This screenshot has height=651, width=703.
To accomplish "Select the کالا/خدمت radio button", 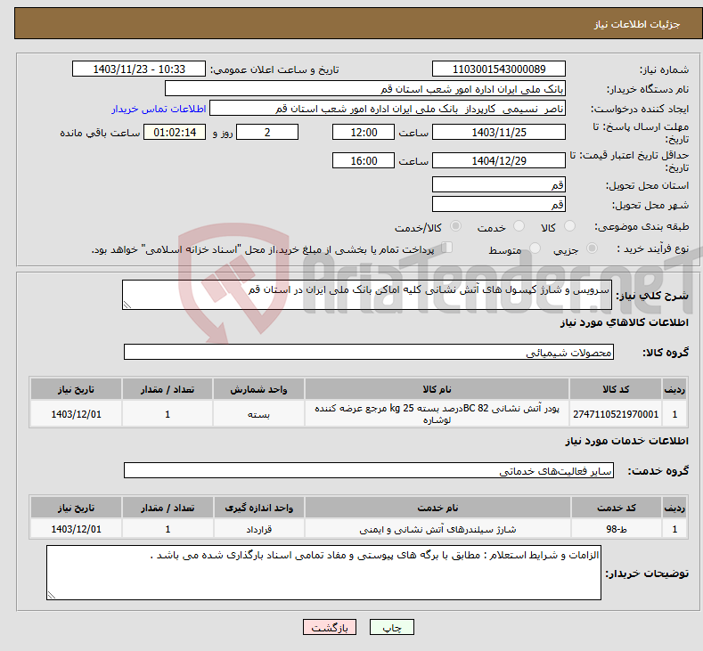I will coord(456,227).
